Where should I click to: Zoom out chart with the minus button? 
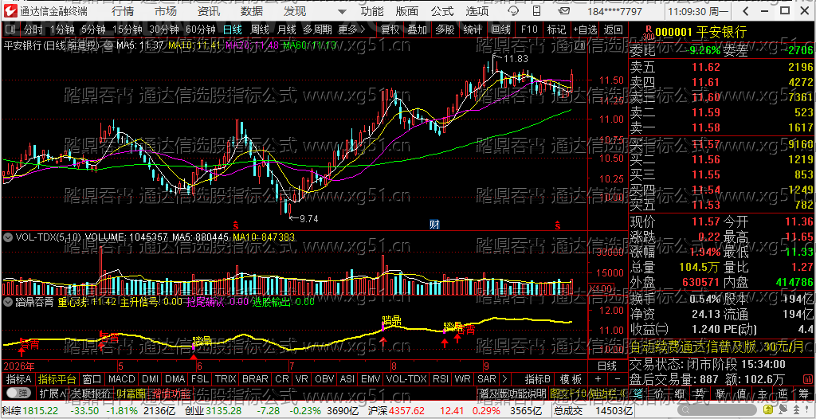coord(618,379)
